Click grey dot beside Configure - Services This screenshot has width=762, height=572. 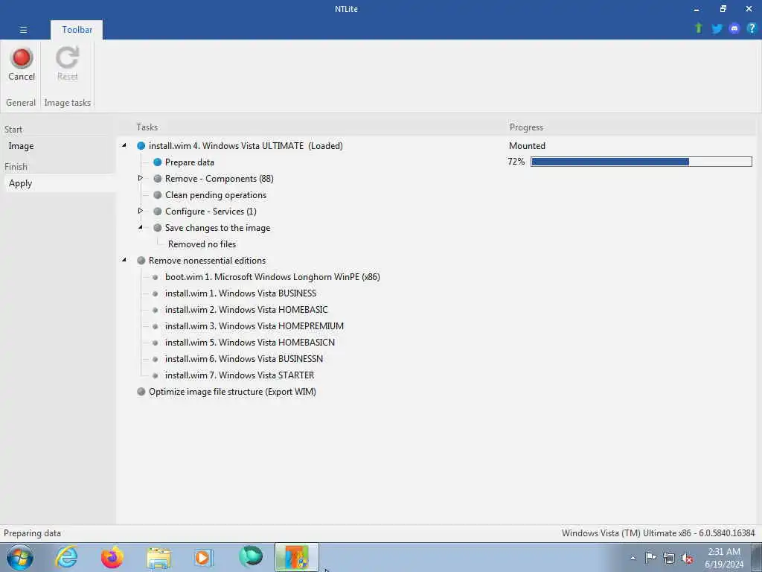(158, 211)
